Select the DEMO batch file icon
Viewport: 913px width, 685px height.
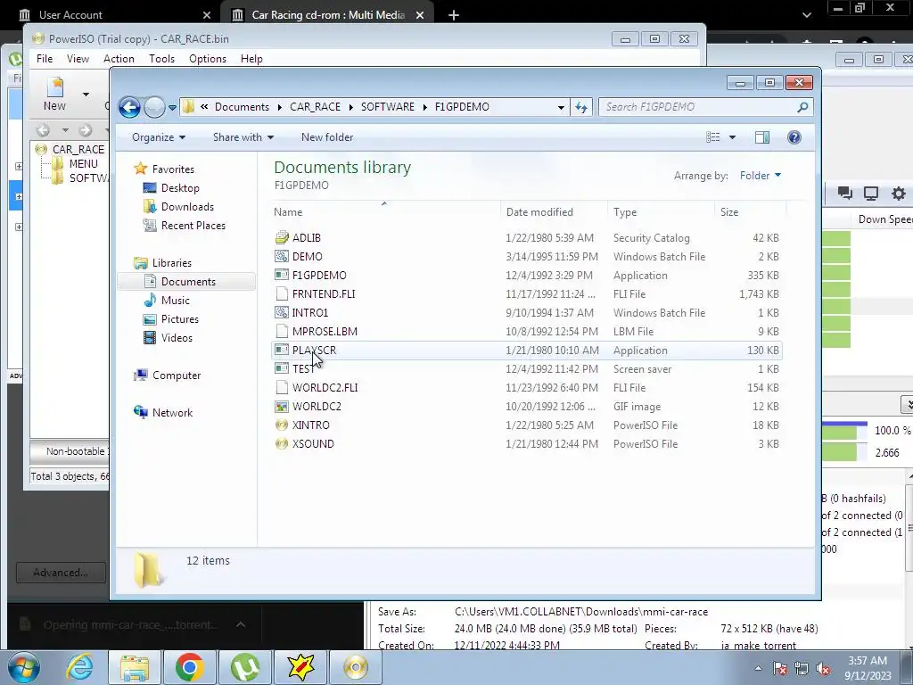[282, 256]
